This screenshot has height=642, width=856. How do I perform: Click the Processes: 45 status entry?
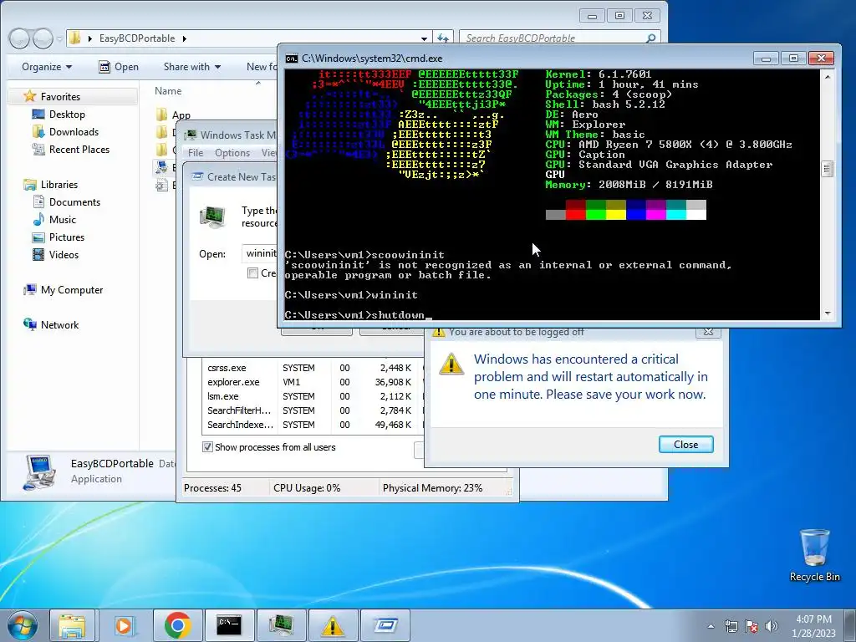click(x=213, y=488)
